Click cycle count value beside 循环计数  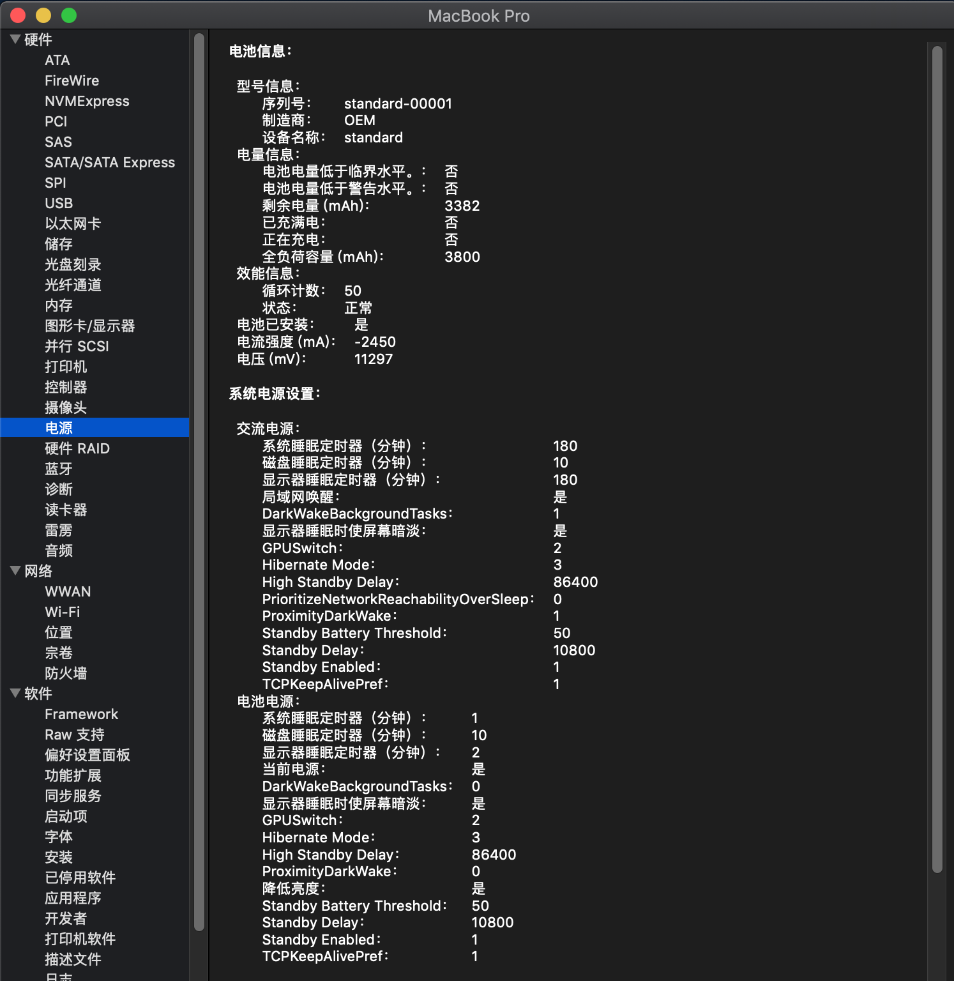[x=352, y=291]
